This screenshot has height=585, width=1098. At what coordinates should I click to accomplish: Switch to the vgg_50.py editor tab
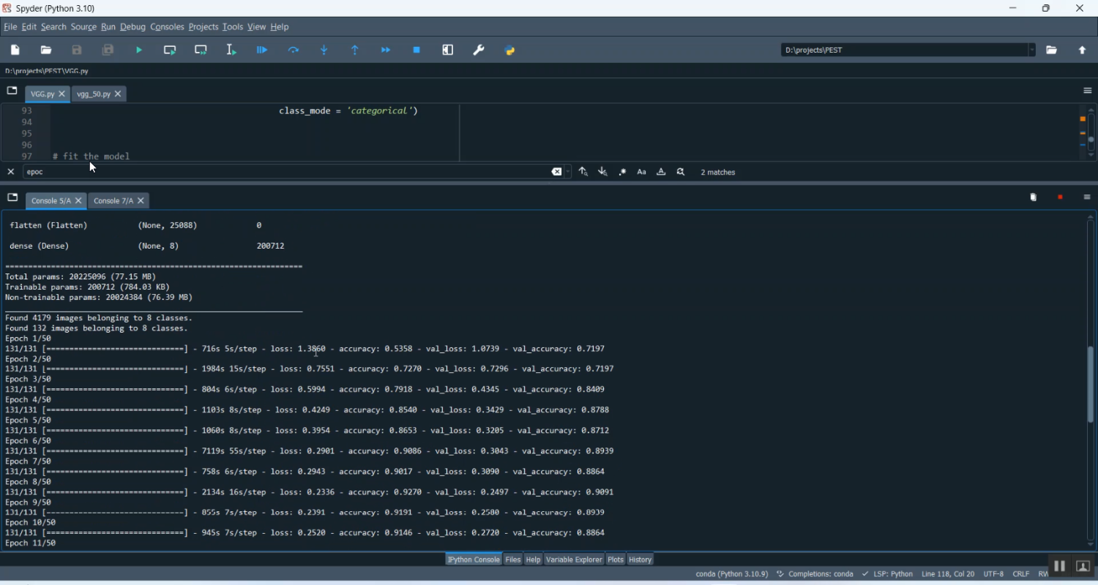pos(94,94)
